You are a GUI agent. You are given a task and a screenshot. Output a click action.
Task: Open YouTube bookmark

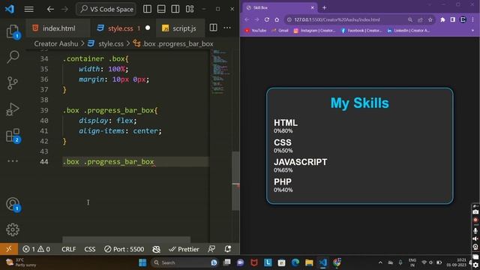pos(256,30)
